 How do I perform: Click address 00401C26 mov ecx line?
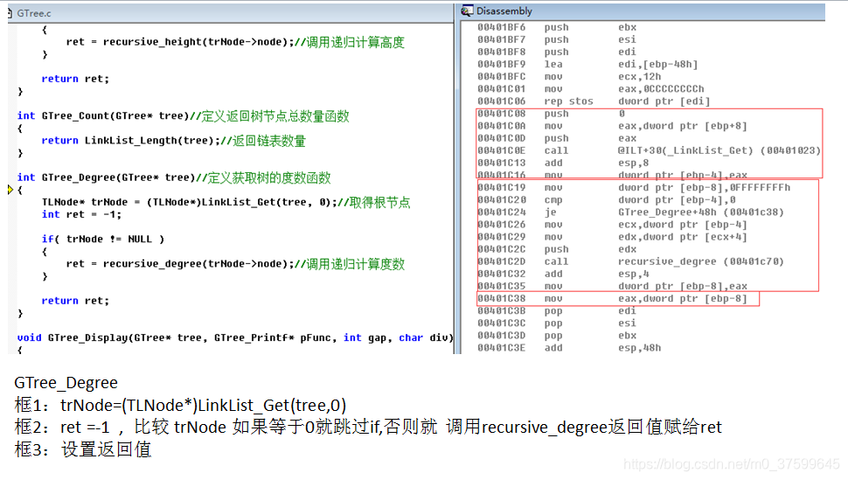tap(612, 224)
